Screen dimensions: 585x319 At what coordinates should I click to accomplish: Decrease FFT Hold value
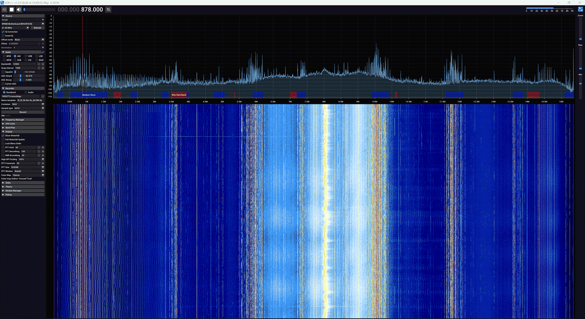pyautogui.click(x=39, y=147)
